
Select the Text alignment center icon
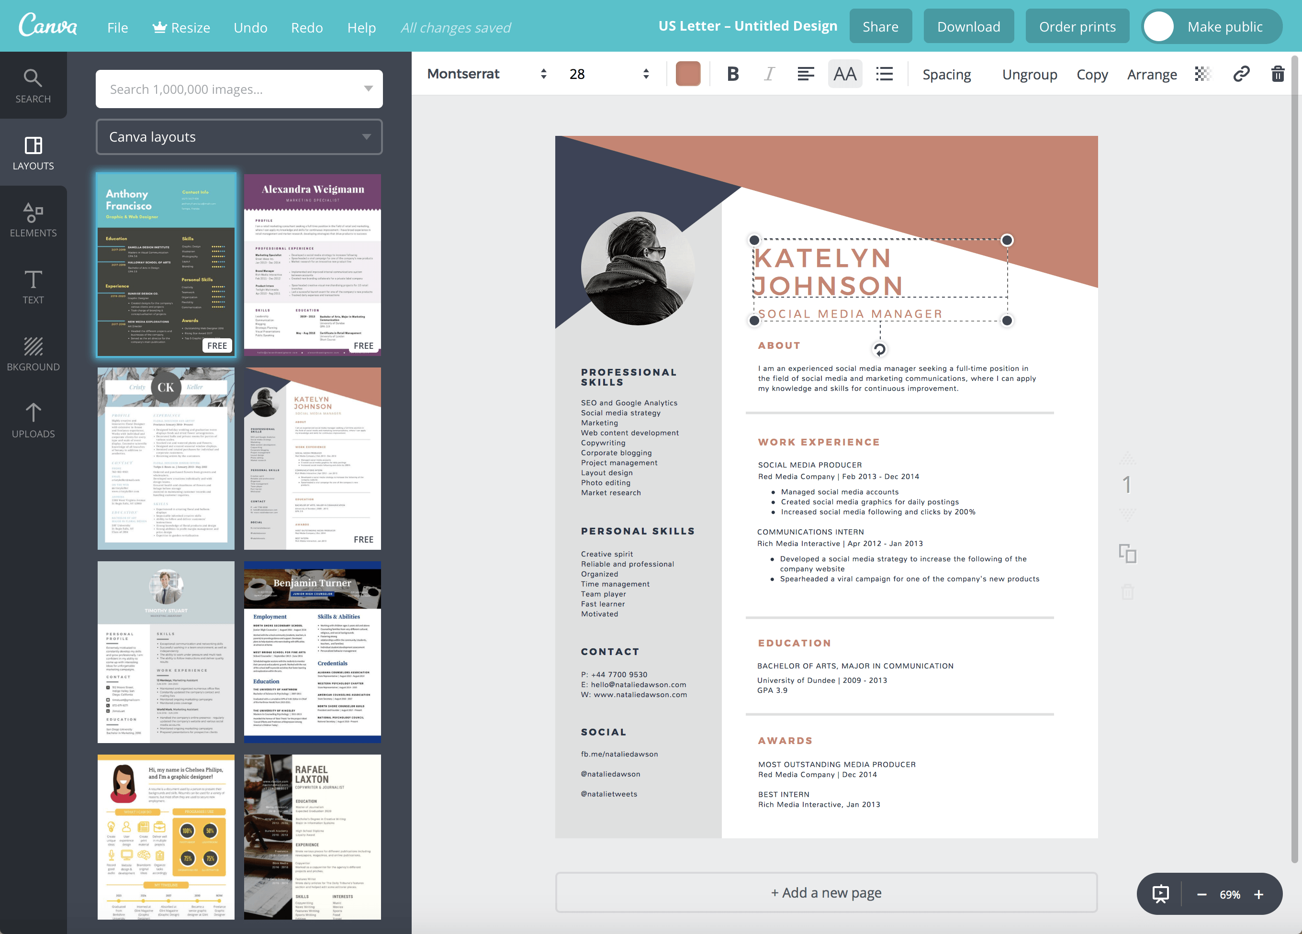[805, 73]
